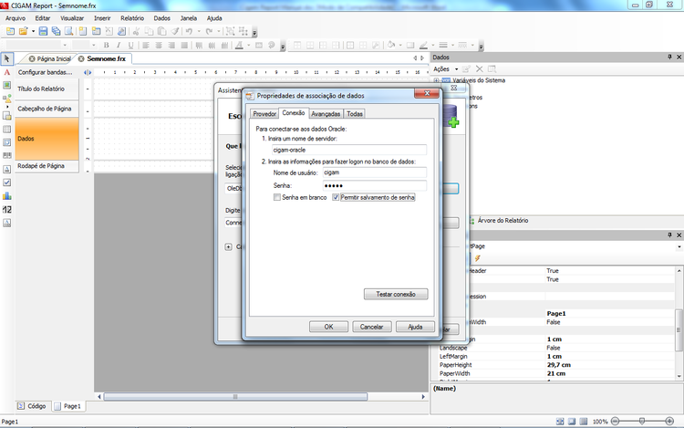Image resolution: width=684 pixels, height=428 pixels.
Task: Open the undo history dropdown arrow
Action: click(x=199, y=31)
